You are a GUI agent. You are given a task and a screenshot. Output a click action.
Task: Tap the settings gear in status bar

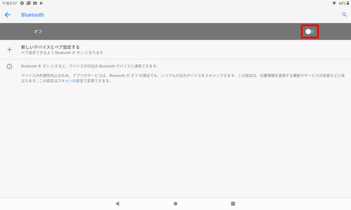22,3
